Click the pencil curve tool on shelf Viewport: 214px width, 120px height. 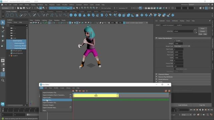pos(21,15)
